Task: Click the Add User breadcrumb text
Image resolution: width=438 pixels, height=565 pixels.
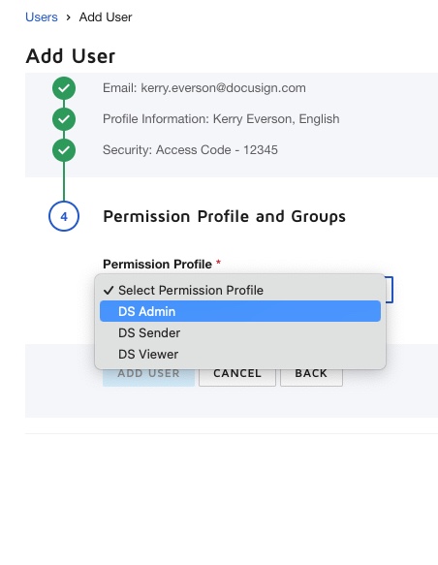Action: coord(106,17)
